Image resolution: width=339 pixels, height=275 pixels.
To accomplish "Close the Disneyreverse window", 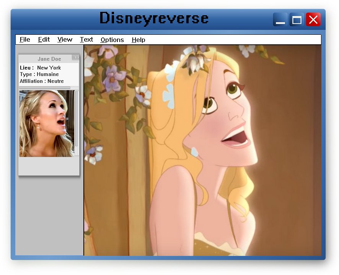I will pyautogui.click(x=313, y=19).
